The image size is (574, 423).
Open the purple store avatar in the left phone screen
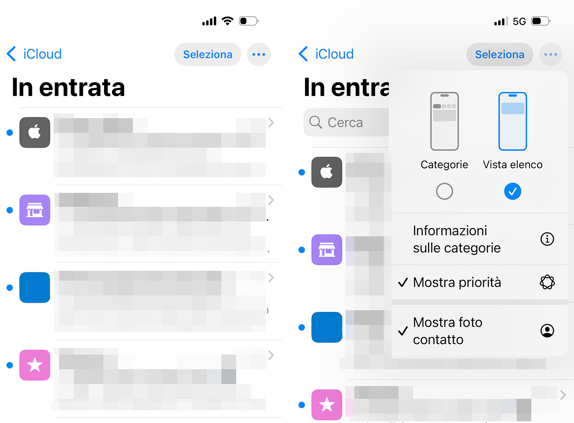(x=35, y=210)
